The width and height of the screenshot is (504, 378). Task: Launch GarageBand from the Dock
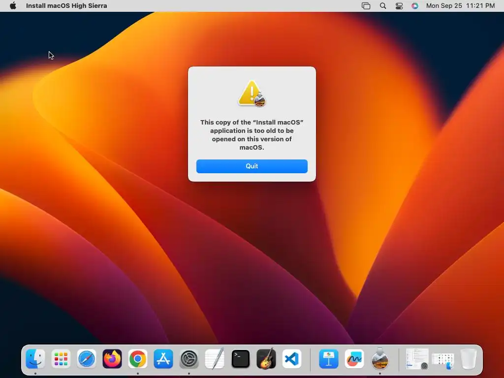tap(266, 359)
